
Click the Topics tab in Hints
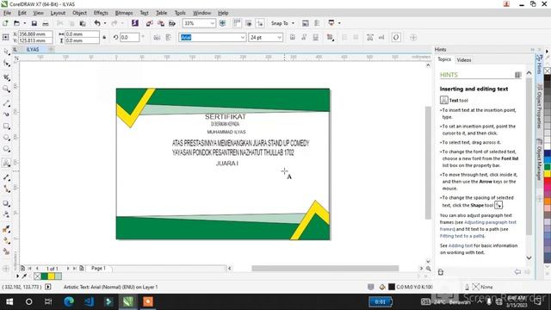pos(444,59)
